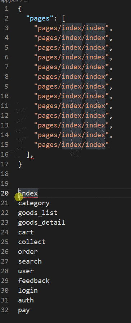The width and height of the screenshot is (131, 323).
Task: Click the closing brace on line 17
Action: (x=20, y=164)
